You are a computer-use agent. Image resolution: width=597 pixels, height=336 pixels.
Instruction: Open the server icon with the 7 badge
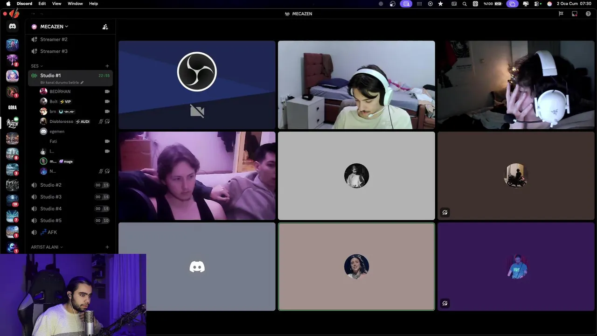[x=13, y=216]
